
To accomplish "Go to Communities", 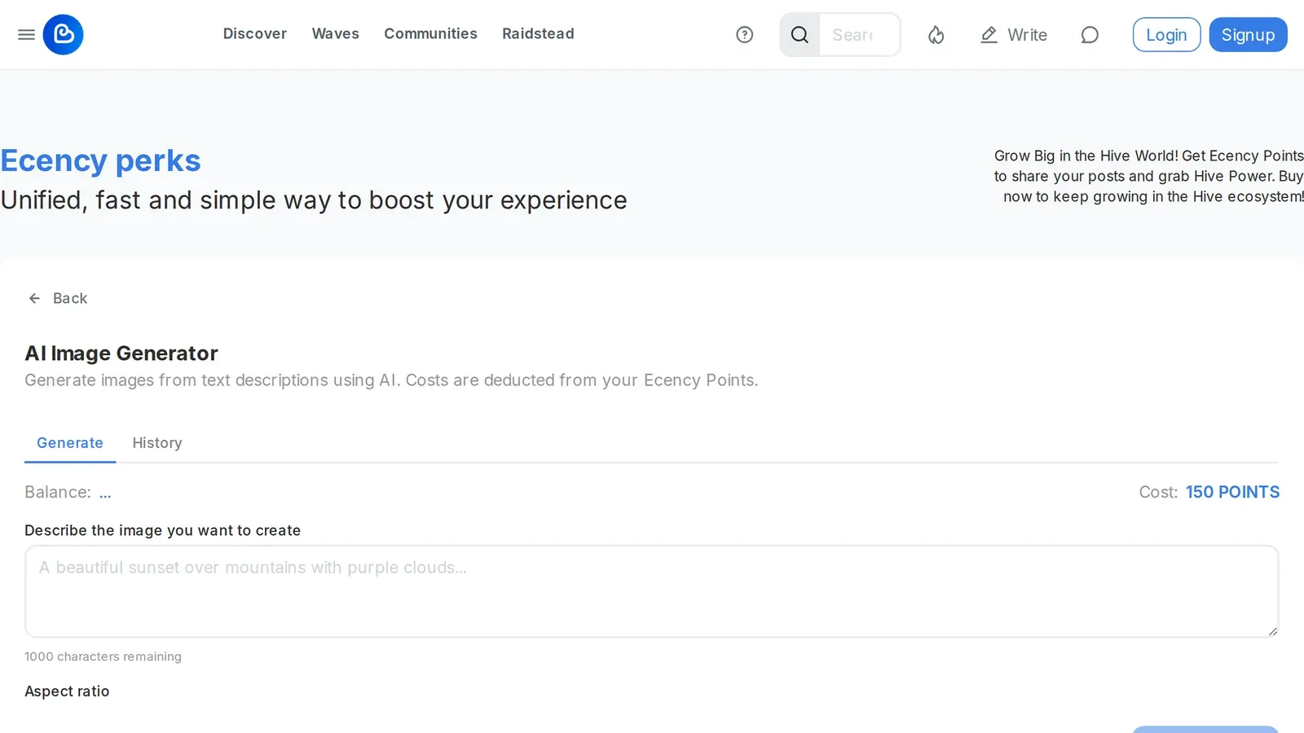I will pyautogui.click(x=430, y=33).
